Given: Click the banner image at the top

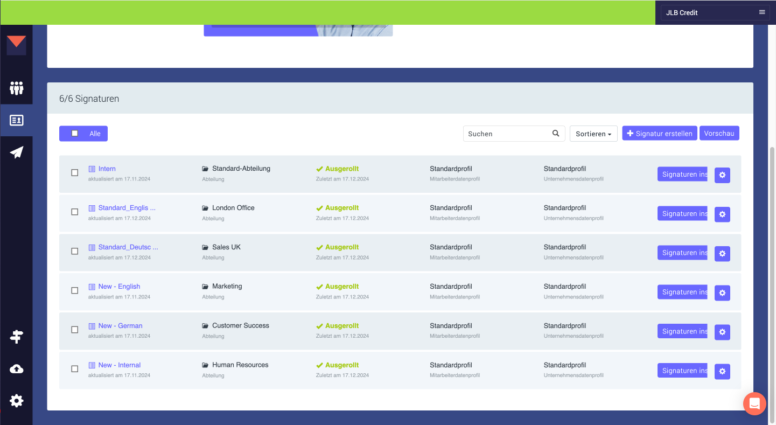Looking at the screenshot, I should tap(298, 31).
